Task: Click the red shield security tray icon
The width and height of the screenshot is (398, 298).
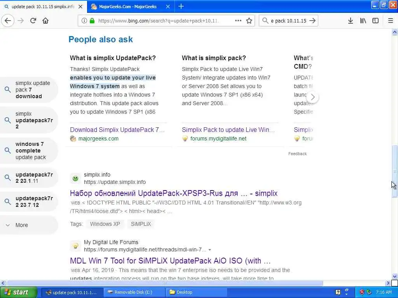Action: (362, 292)
